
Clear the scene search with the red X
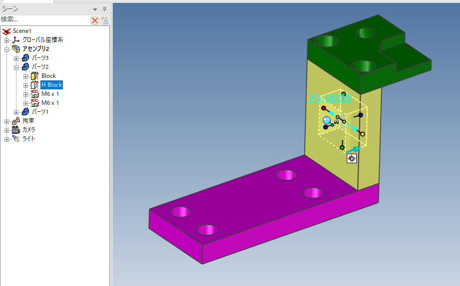pos(94,20)
